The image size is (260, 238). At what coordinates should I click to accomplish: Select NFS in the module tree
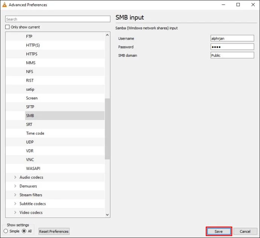[29, 71]
